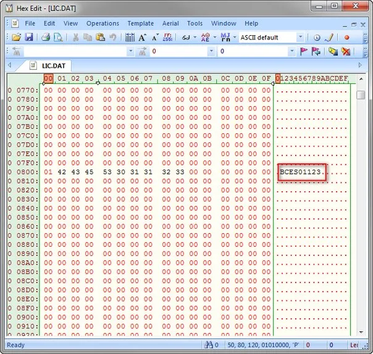Decrease font size with the small A icon
This screenshot has width=373, height=354.
pos(155,37)
